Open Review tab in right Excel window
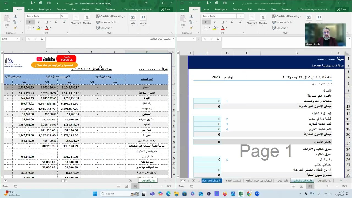 [x=262, y=9]
